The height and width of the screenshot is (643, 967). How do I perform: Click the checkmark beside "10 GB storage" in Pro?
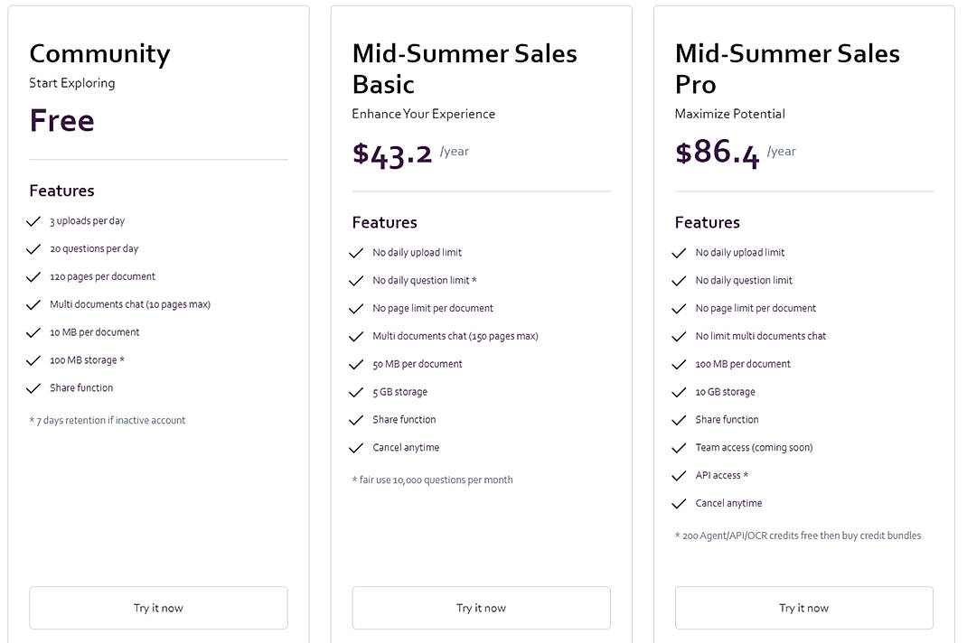[x=679, y=392]
